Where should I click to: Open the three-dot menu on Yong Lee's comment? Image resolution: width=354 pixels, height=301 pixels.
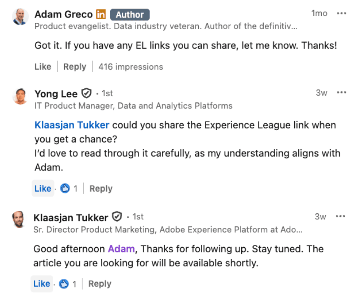341,93
